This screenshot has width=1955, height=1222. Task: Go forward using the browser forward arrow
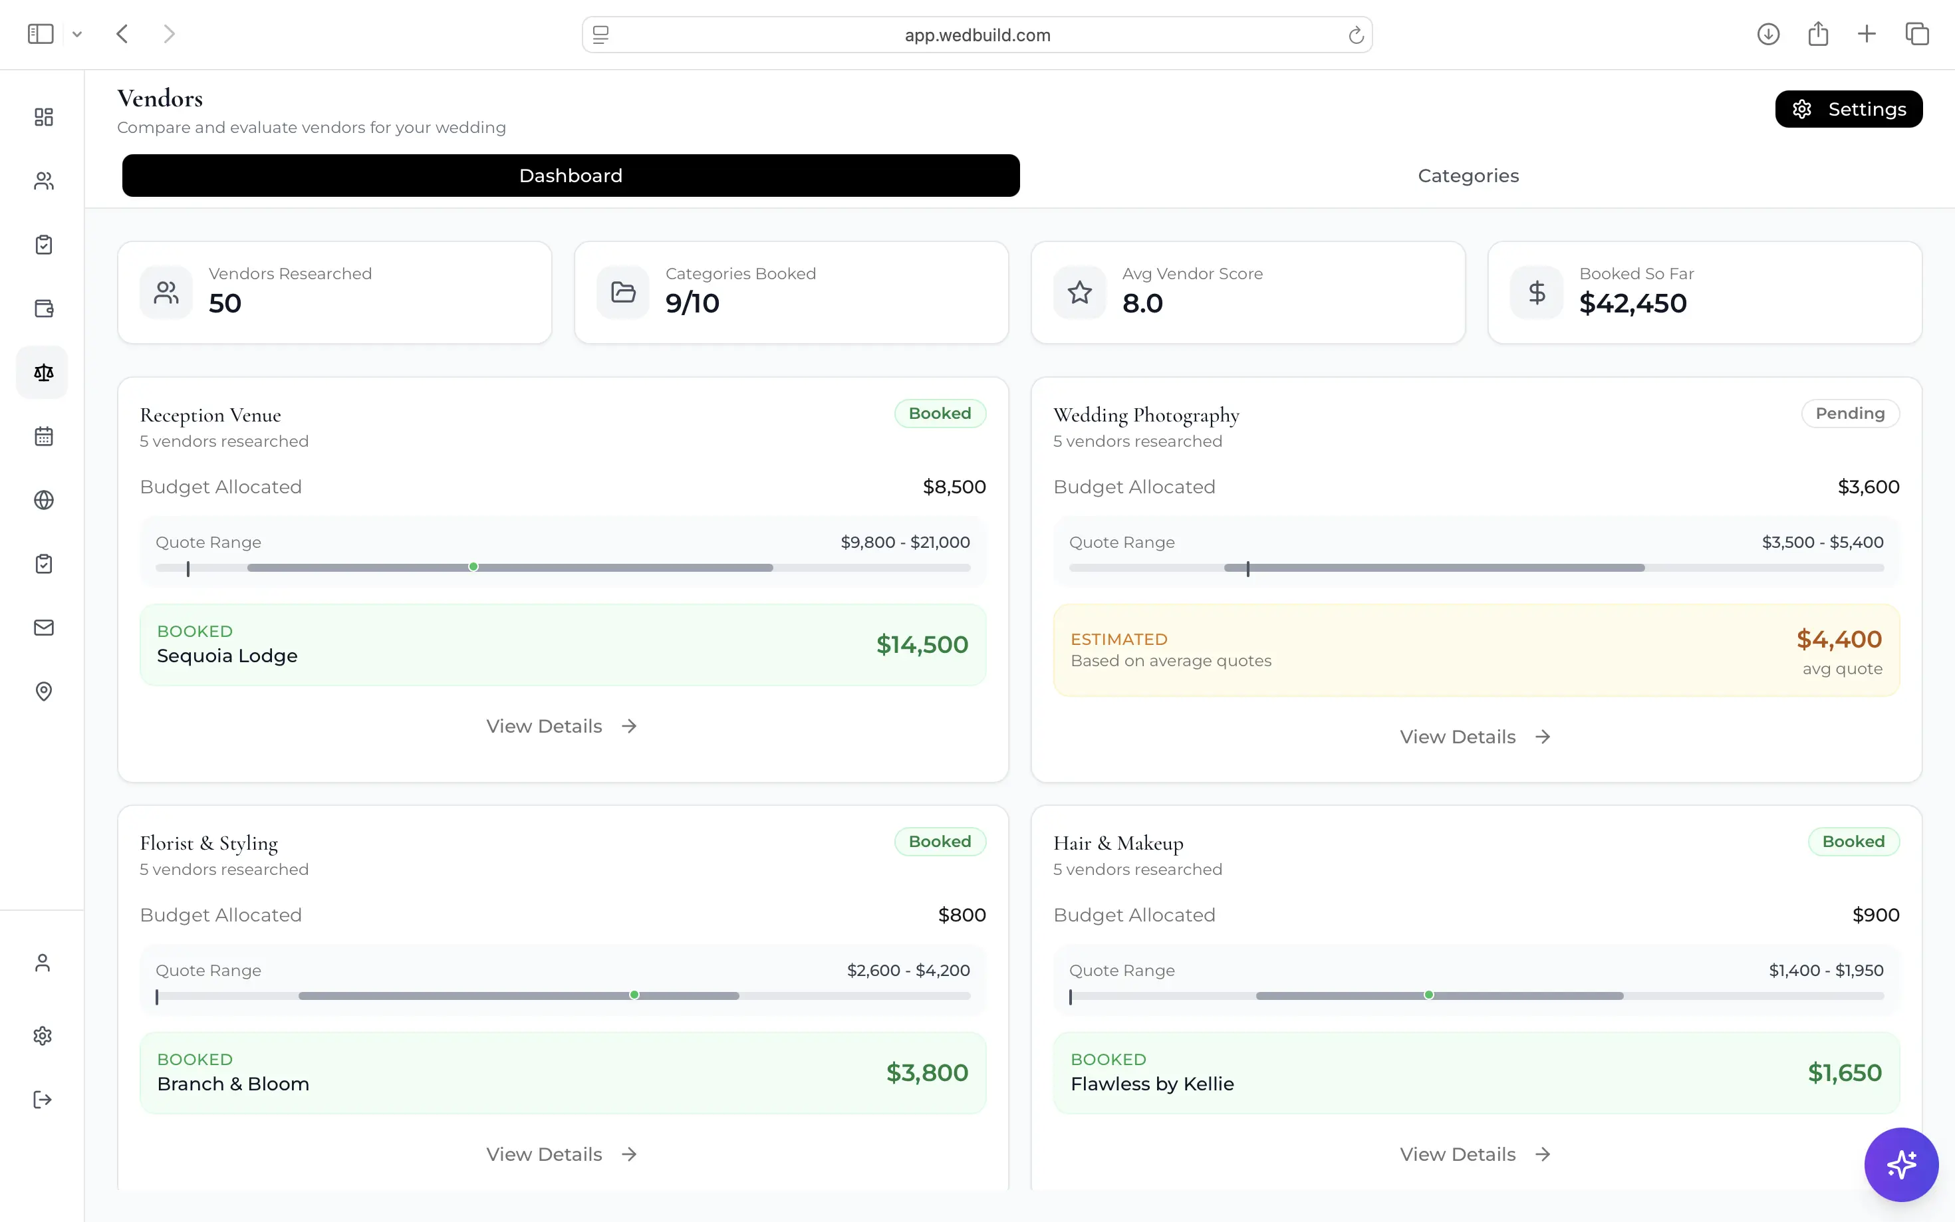169,34
